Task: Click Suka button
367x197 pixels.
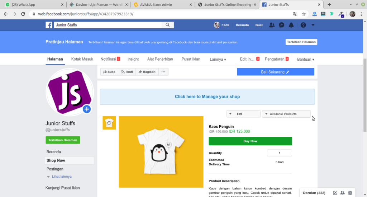Action: [109, 72]
